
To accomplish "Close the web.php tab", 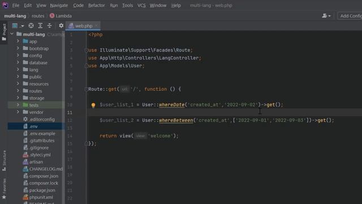I will (x=96, y=25).
